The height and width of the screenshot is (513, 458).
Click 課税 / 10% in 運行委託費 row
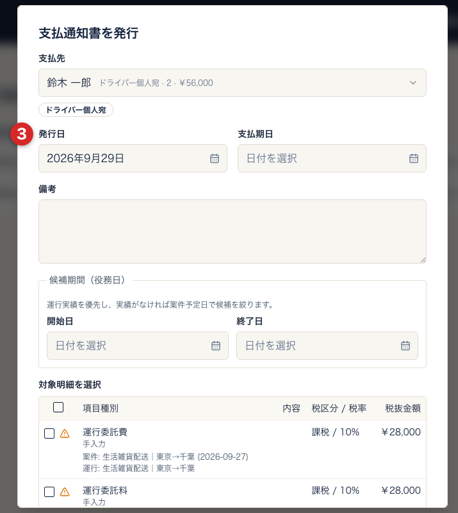pos(336,432)
